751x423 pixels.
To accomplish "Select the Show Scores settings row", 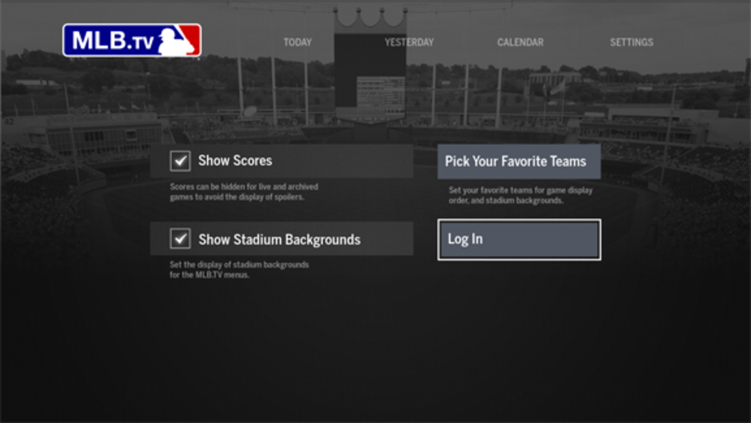I will coord(282,161).
